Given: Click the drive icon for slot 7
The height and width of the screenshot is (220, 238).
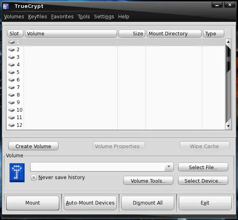Looking at the screenshot, I should pyautogui.click(x=12, y=87).
